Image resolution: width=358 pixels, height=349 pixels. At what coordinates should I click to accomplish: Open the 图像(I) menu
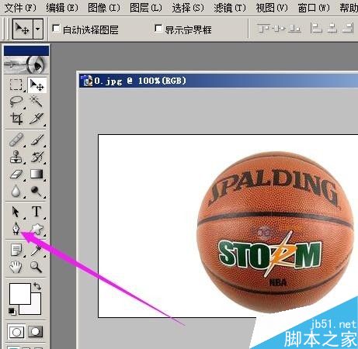(x=103, y=8)
